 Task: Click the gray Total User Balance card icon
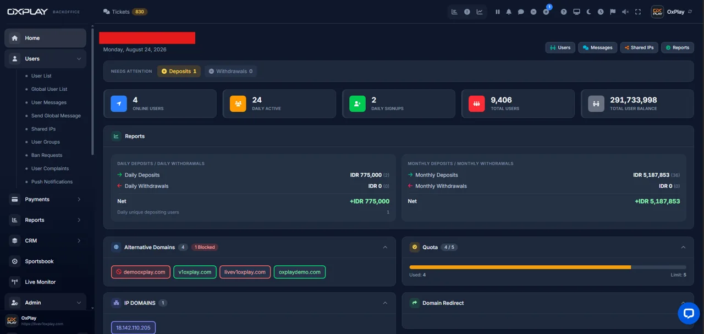[x=596, y=104]
